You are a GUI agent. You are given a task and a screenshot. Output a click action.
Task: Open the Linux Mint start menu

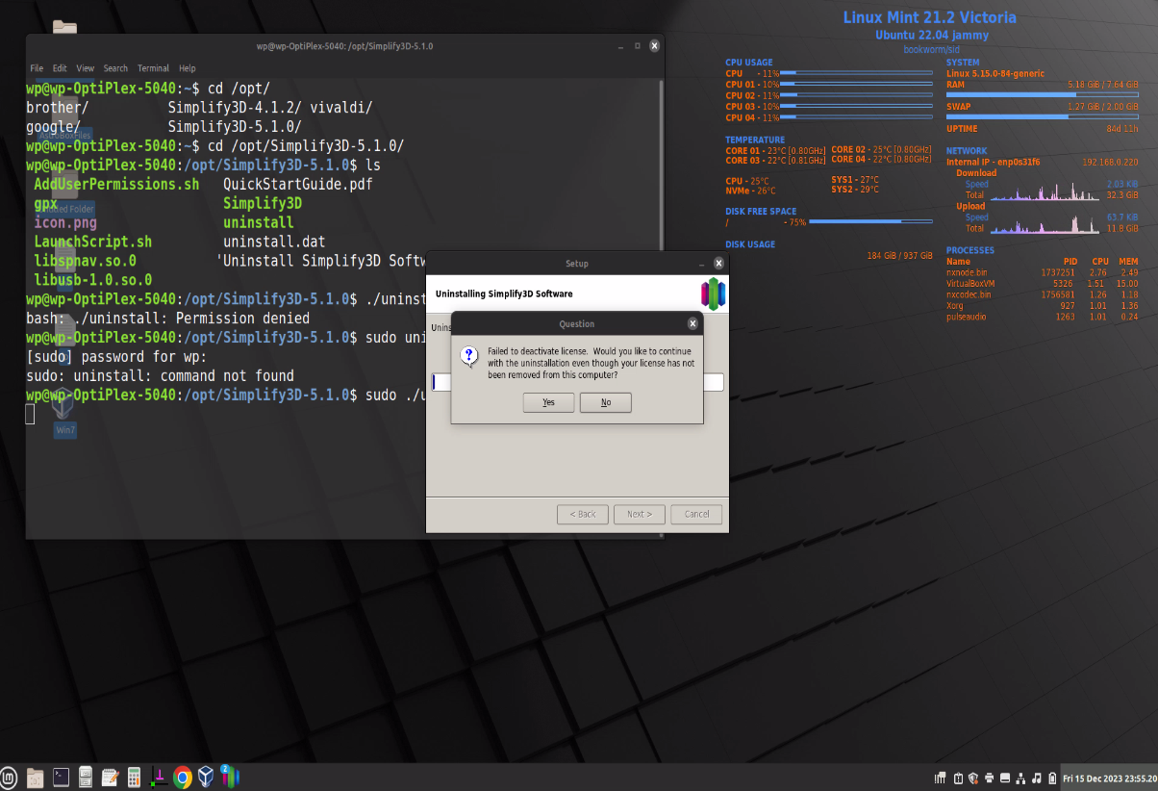(10, 777)
